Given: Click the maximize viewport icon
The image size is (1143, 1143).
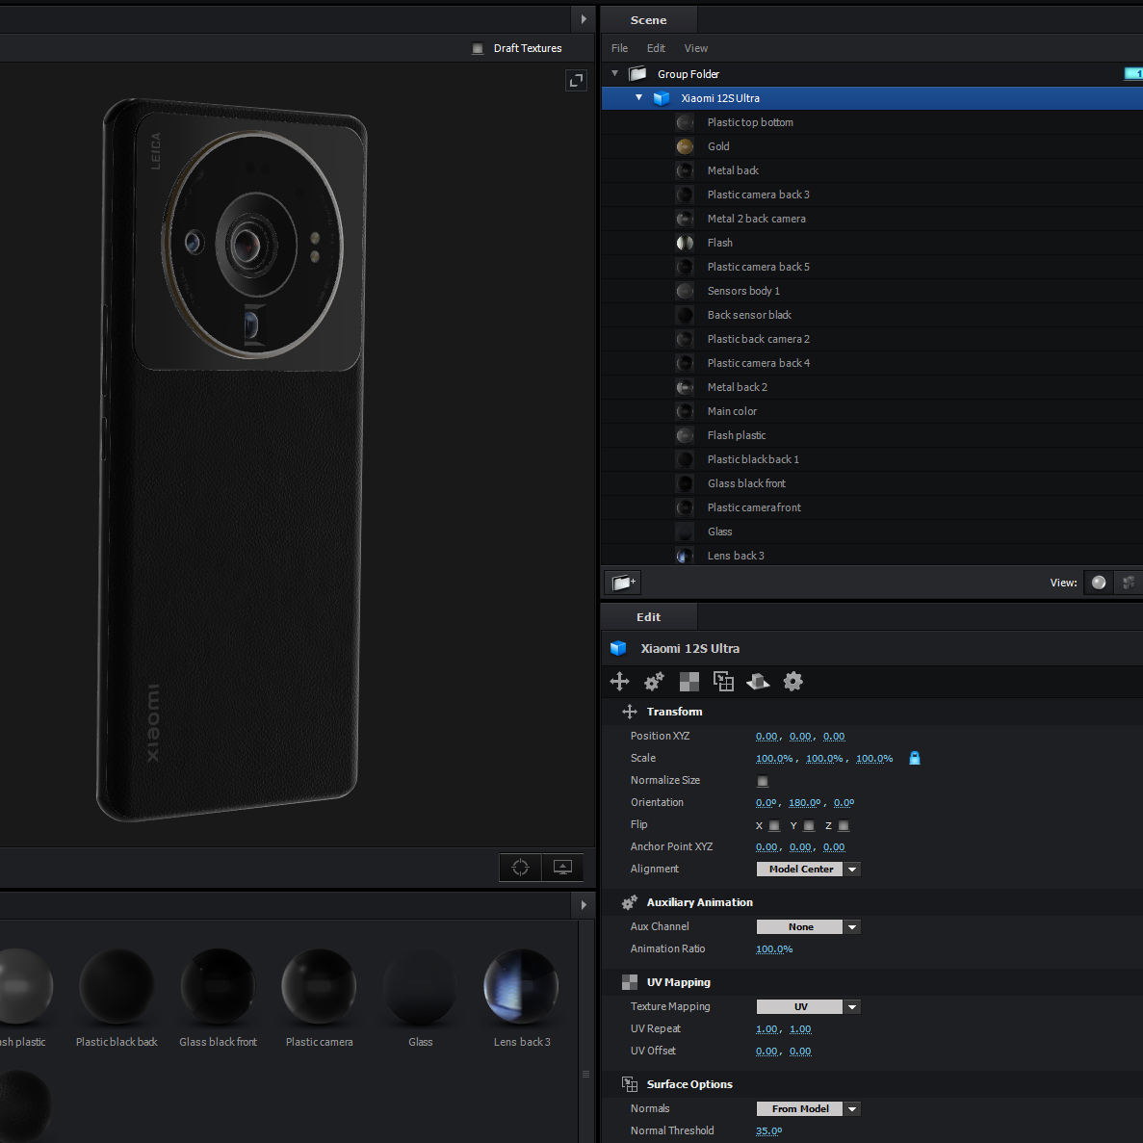Looking at the screenshot, I should click(x=576, y=81).
